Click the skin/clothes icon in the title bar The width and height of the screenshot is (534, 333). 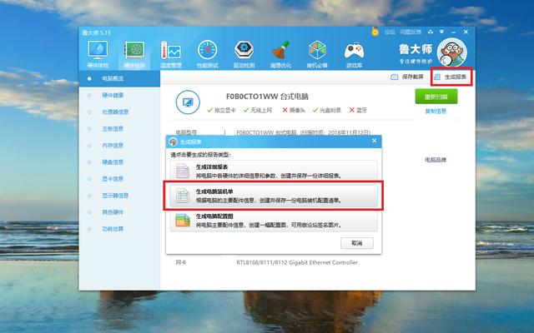pyautogui.click(x=431, y=32)
